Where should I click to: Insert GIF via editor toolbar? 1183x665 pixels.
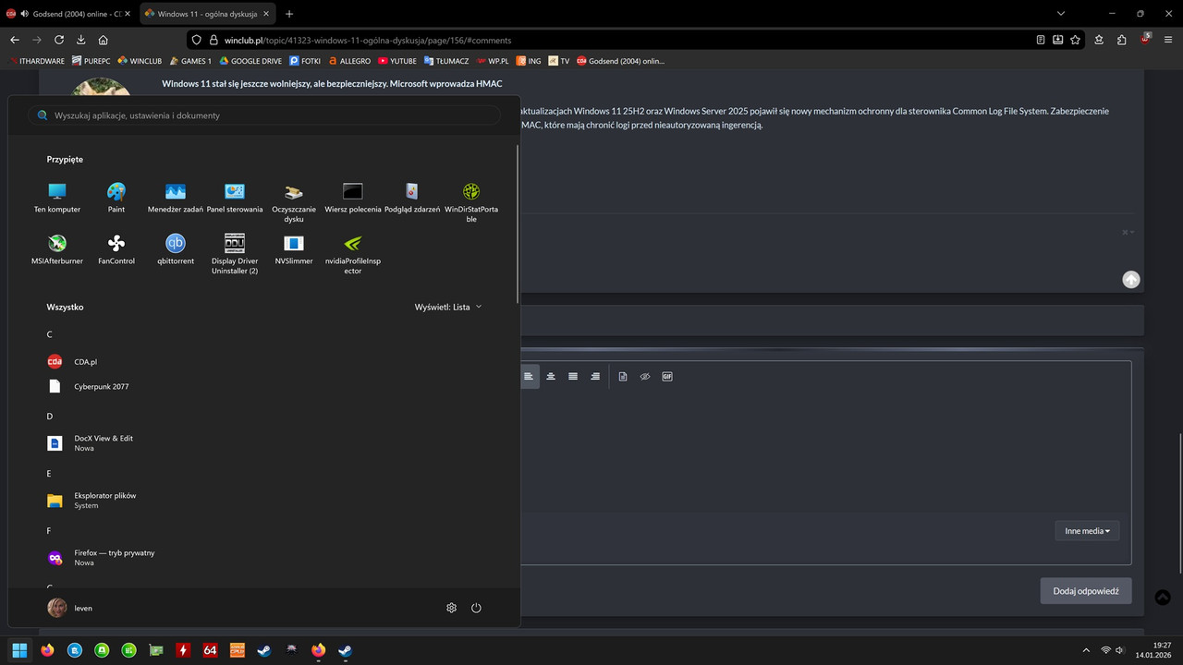667,376
